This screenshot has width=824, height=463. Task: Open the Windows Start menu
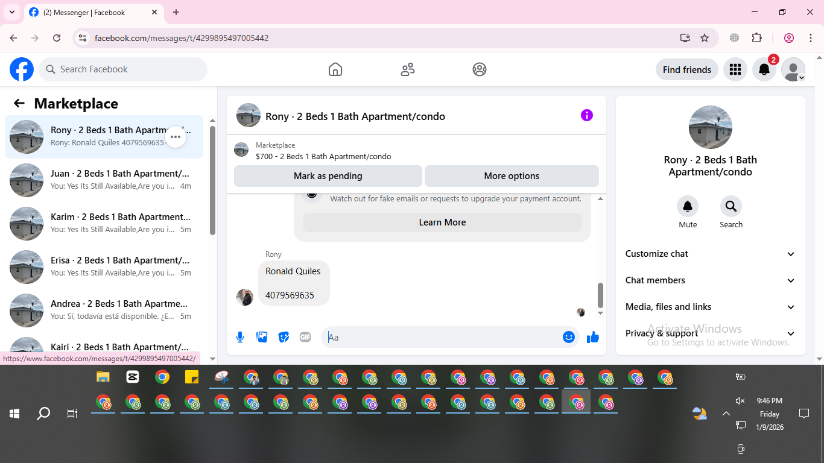point(14,414)
